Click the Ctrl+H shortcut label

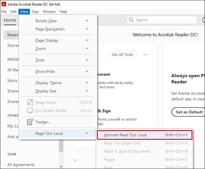click(x=86, y=103)
